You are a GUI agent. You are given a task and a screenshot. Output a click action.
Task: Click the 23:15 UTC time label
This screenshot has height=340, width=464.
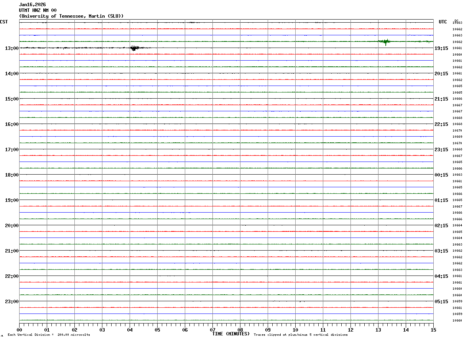click(x=441, y=150)
